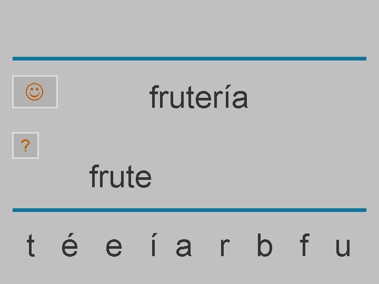The width and height of the screenshot is (379, 284).
Task: Click blank answer space right of frute
Action: (x=237, y=177)
